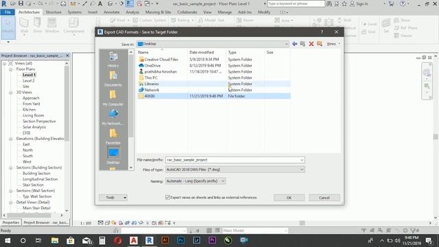This screenshot has height=247, width=439.
Task: Create a new folder icon
Action: 320,44
